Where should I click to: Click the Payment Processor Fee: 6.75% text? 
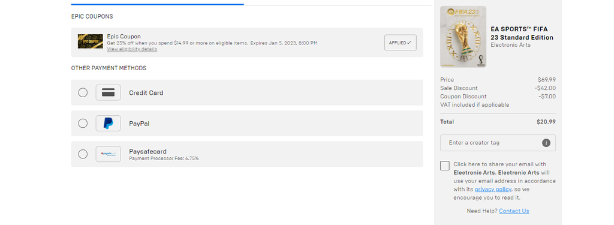164,158
